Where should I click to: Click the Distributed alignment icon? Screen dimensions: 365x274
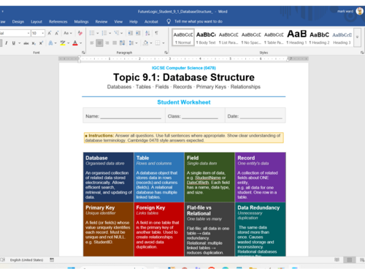click(x=122, y=43)
